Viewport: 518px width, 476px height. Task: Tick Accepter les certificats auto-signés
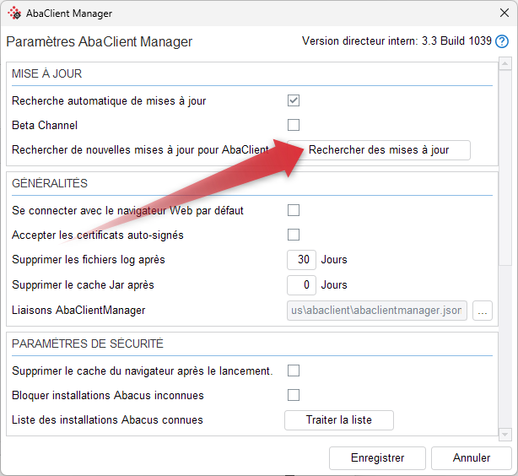tap(294, 235)
